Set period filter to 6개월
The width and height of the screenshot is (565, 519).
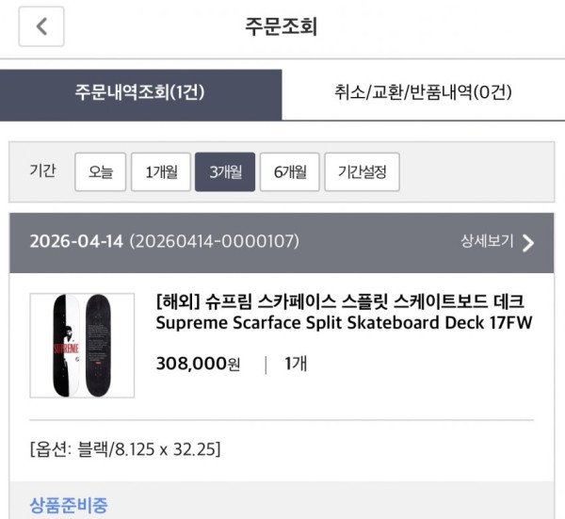tap(290, 172)
